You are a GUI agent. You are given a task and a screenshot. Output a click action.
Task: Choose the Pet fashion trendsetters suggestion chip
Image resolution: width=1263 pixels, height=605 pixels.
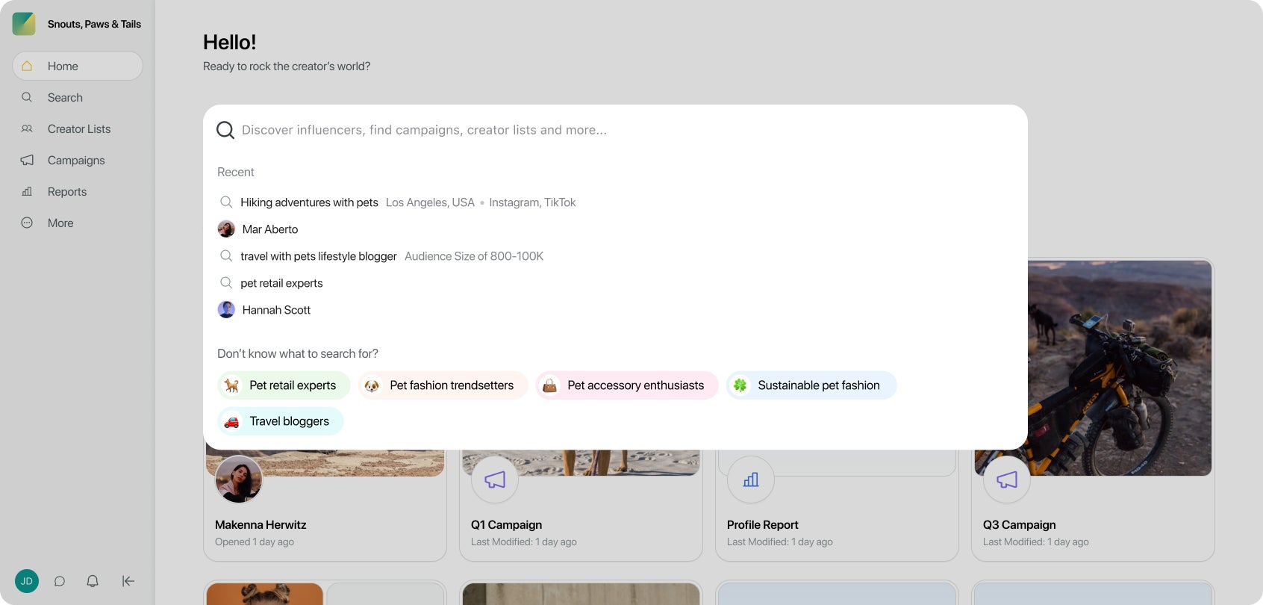coord(443,385)
